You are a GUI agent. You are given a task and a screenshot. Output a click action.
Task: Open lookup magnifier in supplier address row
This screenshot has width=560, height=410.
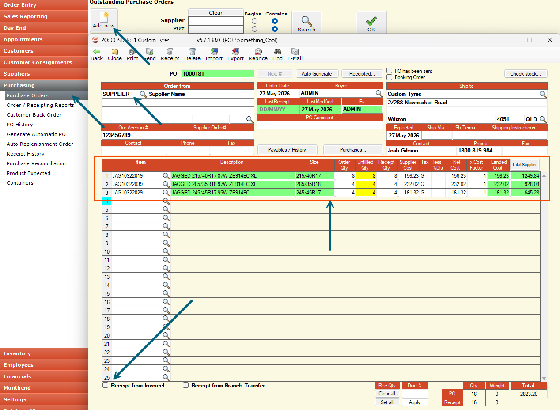click(x=250, y=119)
